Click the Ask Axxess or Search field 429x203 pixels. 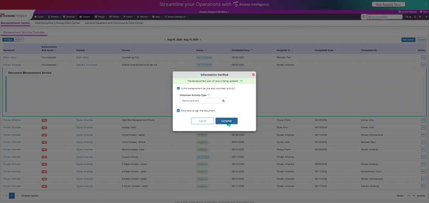[x=385, y=17]
